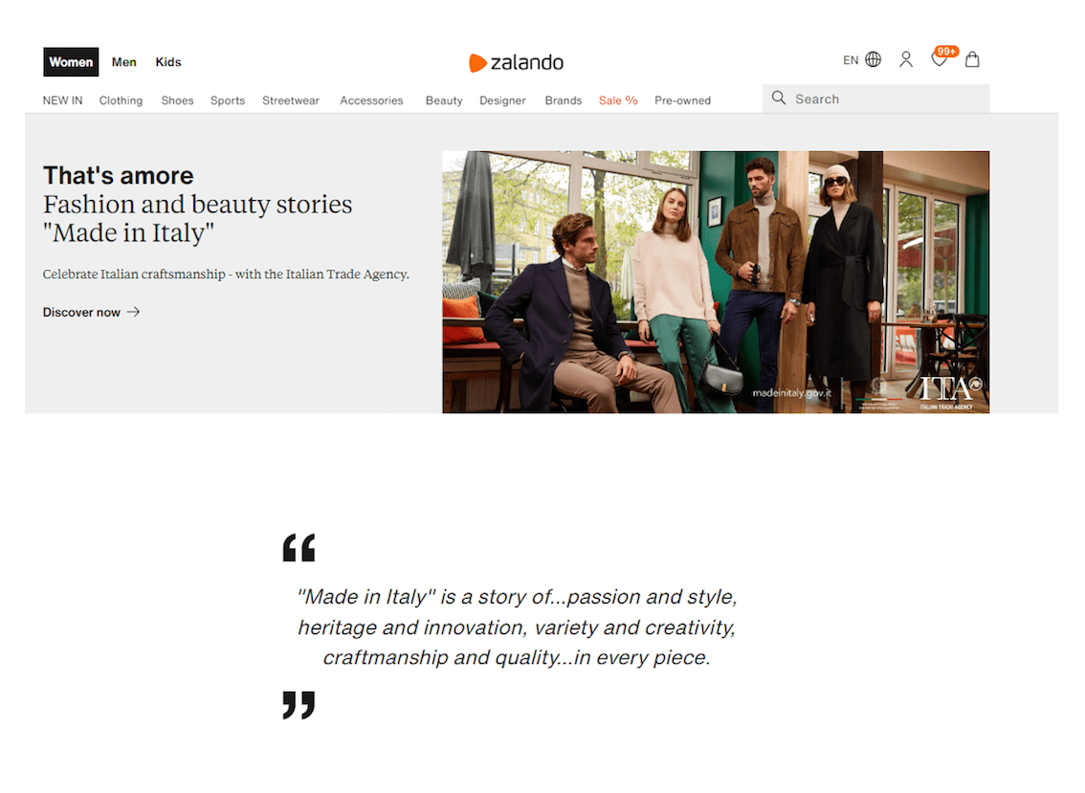Image resolution: width=1085 pixels, height=793 pixels.
Task: Open the Pre-owned section
Action: click(682, 100)
